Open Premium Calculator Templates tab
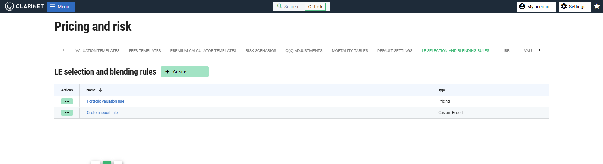 click(x=203, y=51)
